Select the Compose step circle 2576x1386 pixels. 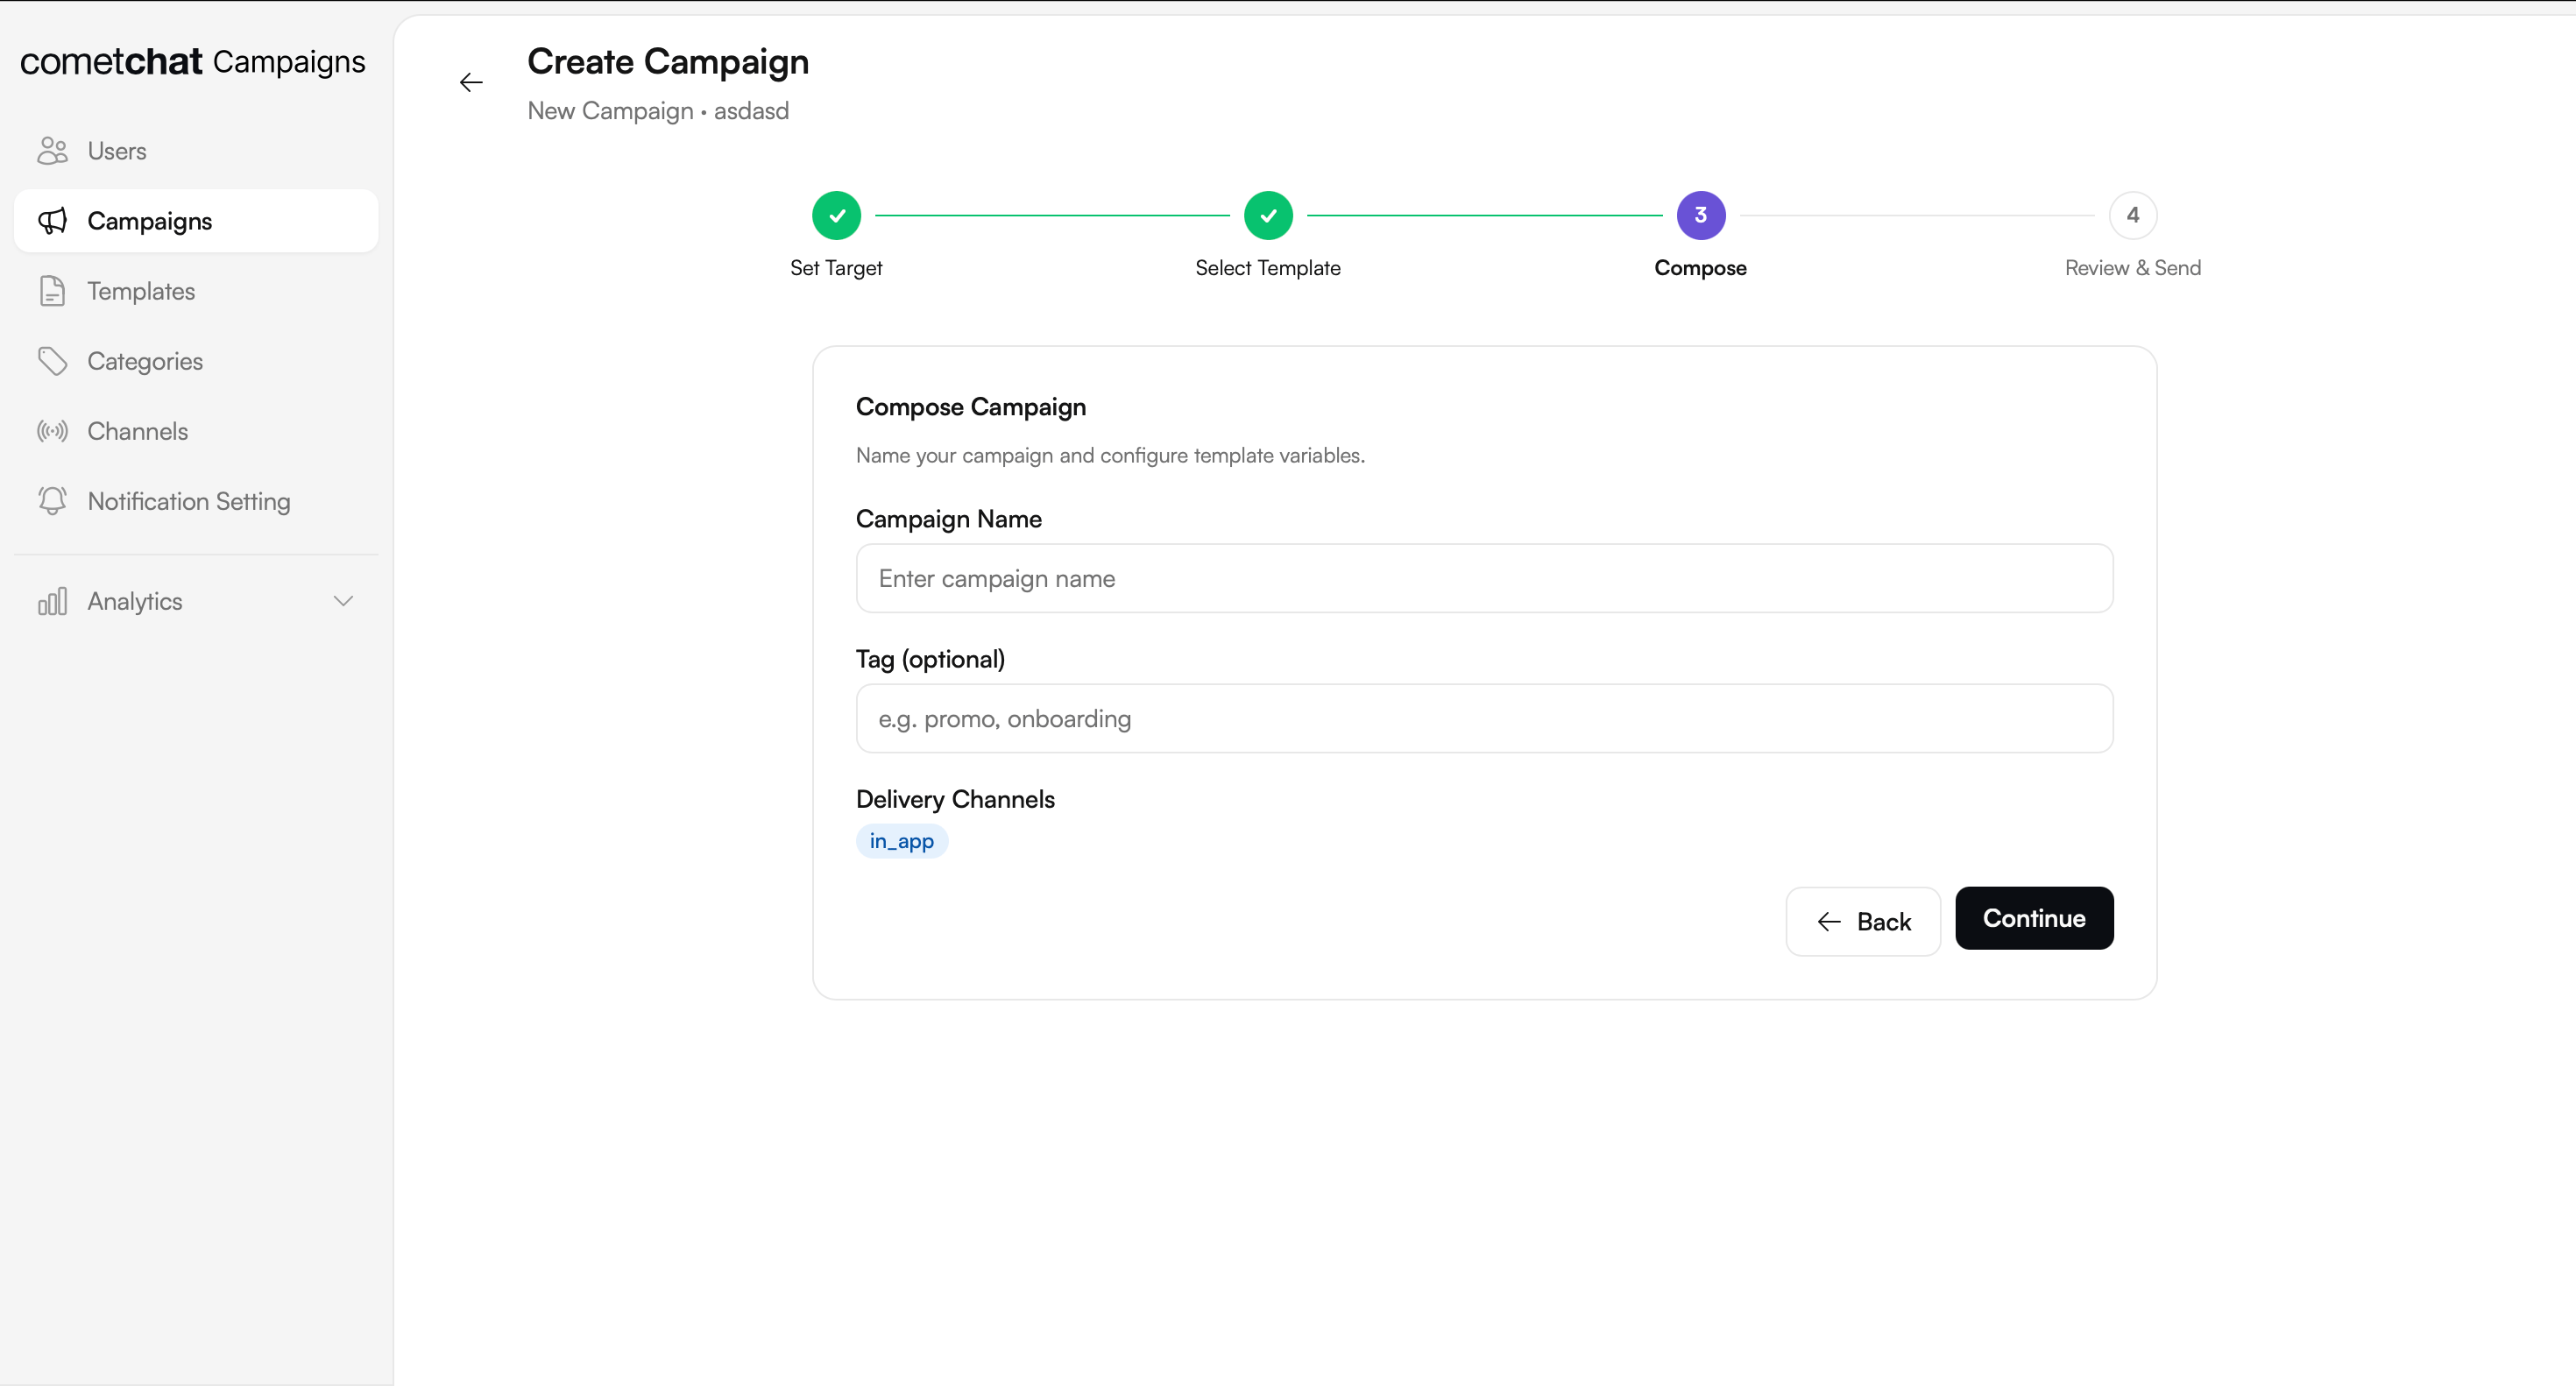(x=1700, y=215)
